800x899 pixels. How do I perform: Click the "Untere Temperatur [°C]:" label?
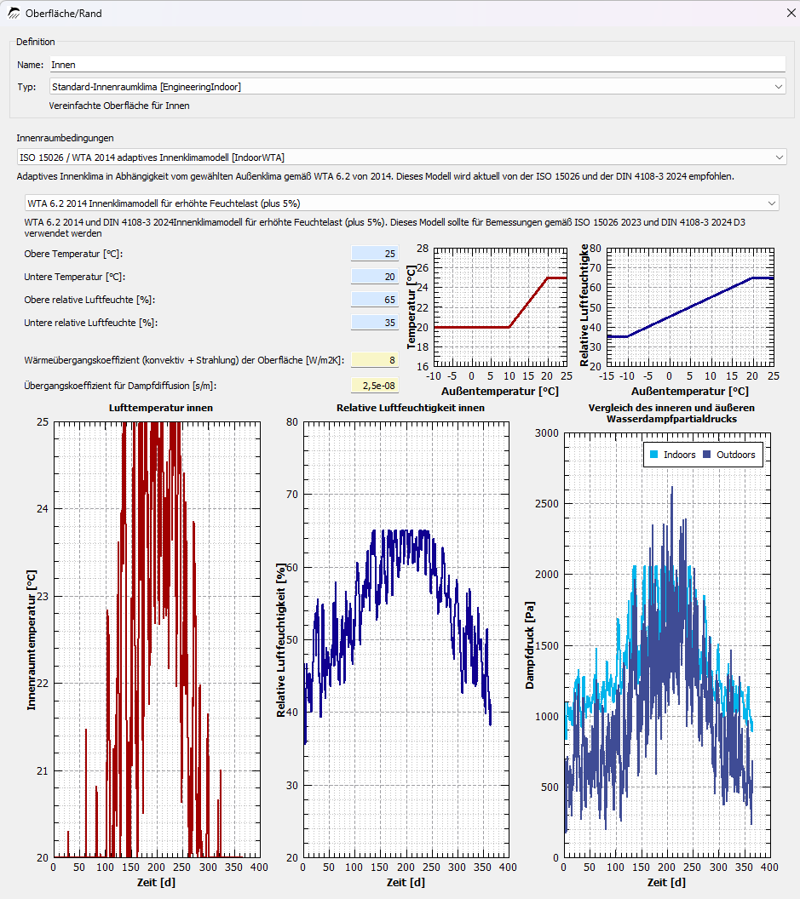pos(75,277)
